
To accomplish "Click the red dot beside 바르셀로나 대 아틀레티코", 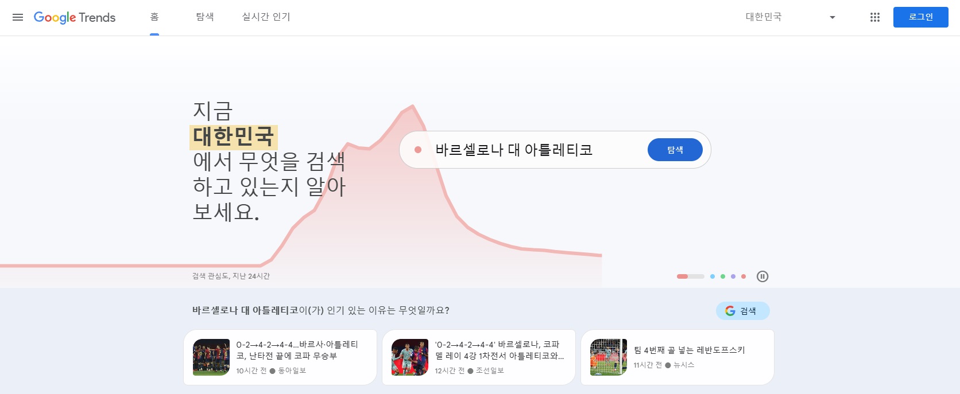I will [418, 149].
